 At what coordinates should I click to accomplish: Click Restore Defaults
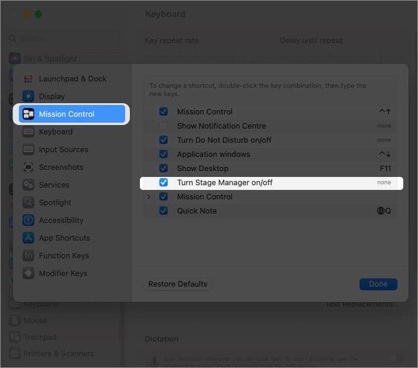[x=178, y=284]
